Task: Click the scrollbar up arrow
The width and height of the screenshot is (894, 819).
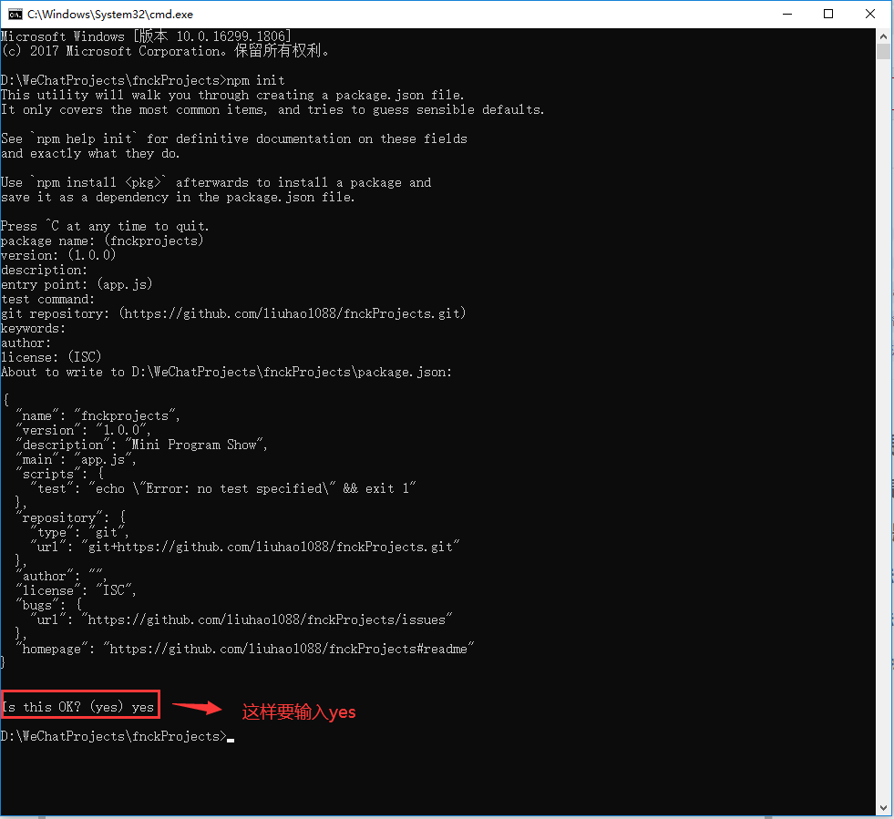Action: (883, 36)
